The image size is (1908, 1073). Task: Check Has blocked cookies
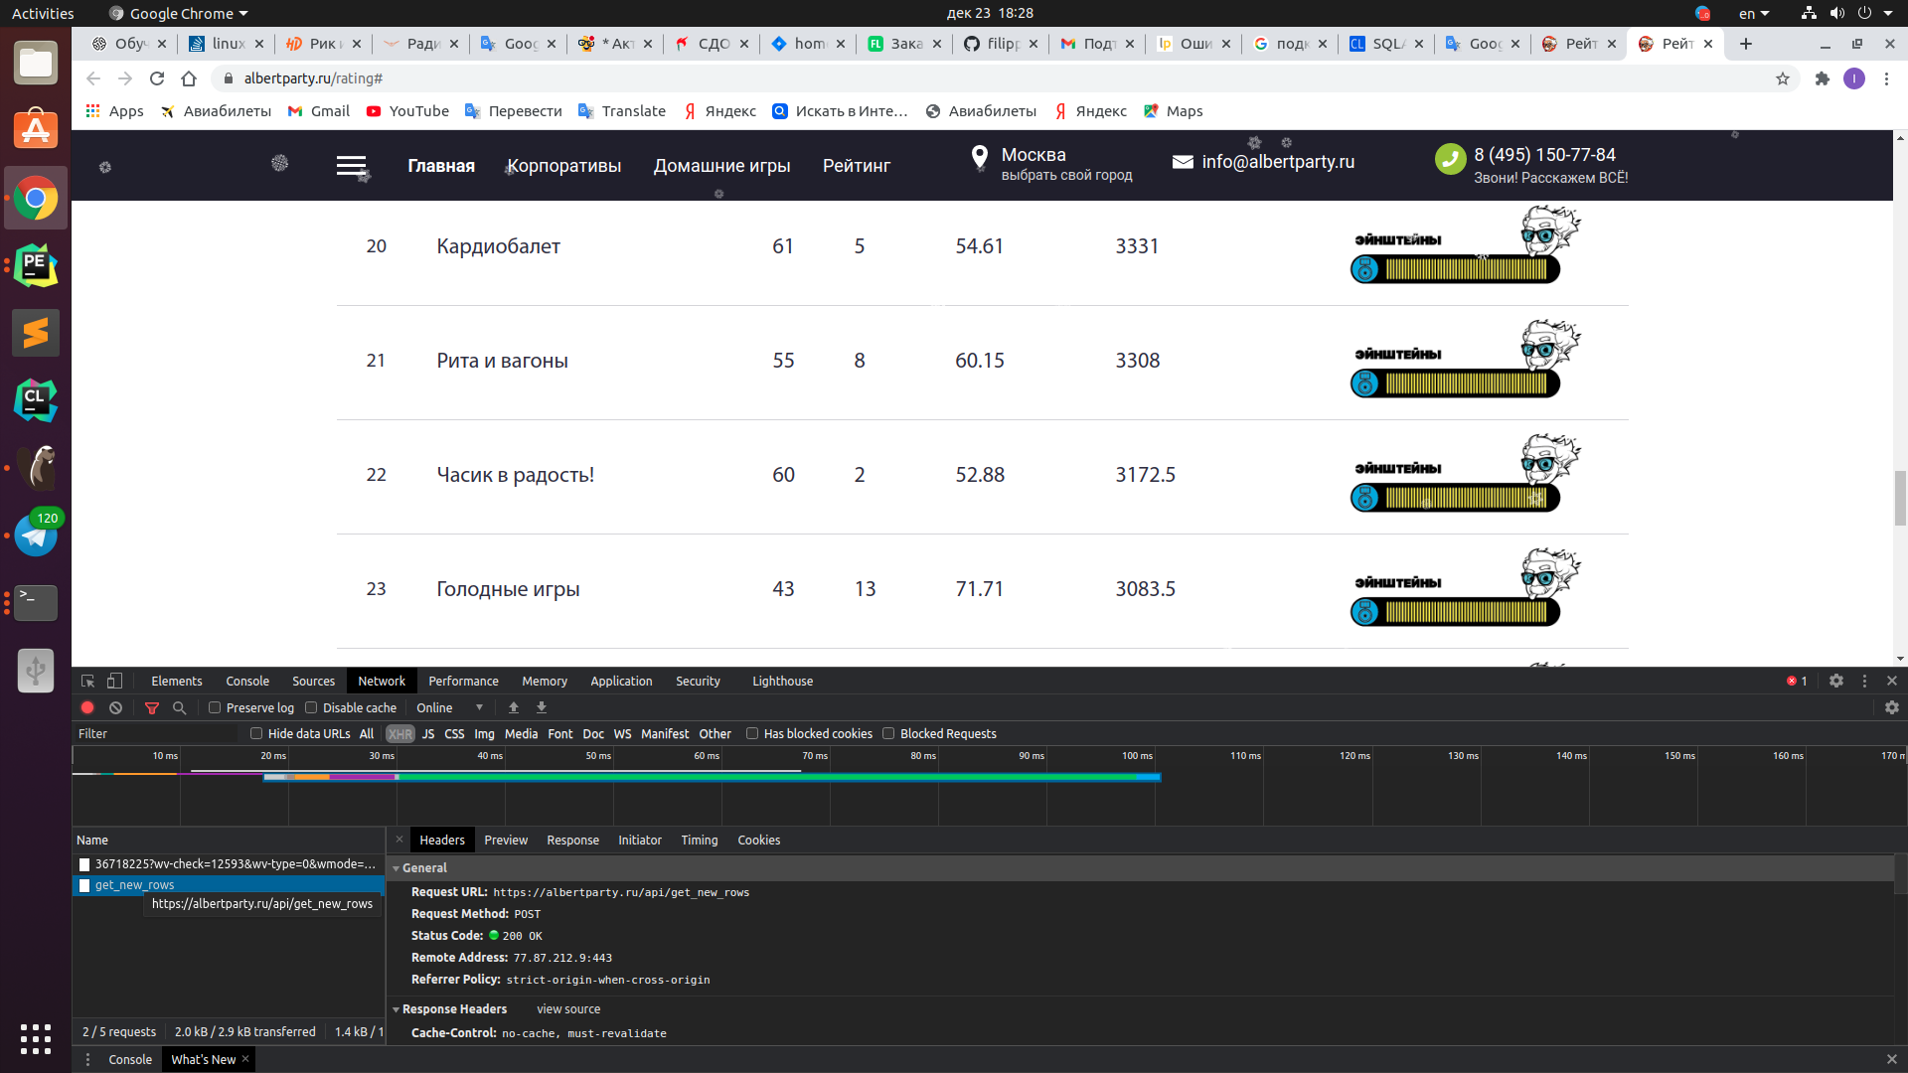[752, 733]
